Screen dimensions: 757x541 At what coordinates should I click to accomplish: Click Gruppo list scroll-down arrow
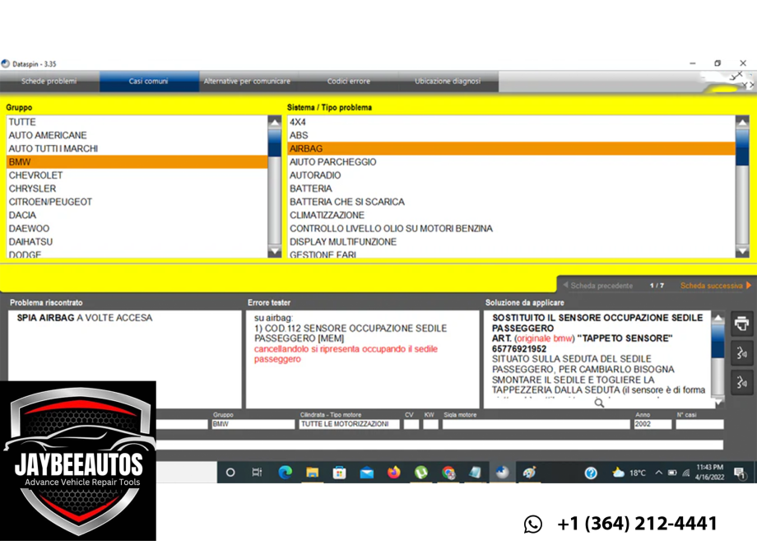pyautogui.click(x=274, y=251)
